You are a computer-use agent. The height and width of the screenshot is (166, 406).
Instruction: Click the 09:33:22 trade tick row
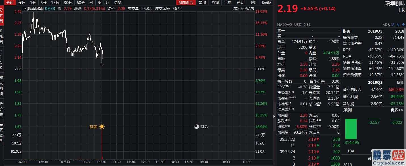[x=309, y=139]
